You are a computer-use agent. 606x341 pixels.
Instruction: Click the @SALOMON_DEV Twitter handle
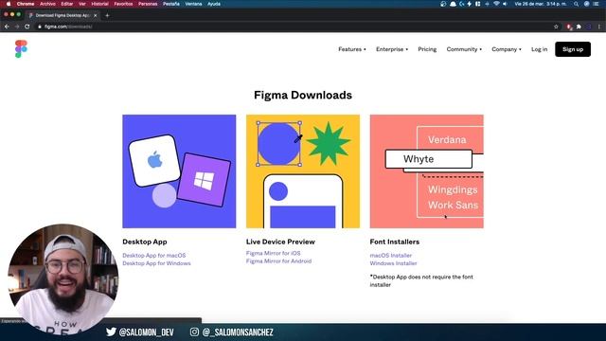pos(147,332)
